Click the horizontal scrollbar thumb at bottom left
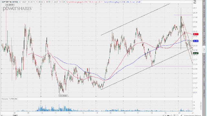 pos(15,115)
